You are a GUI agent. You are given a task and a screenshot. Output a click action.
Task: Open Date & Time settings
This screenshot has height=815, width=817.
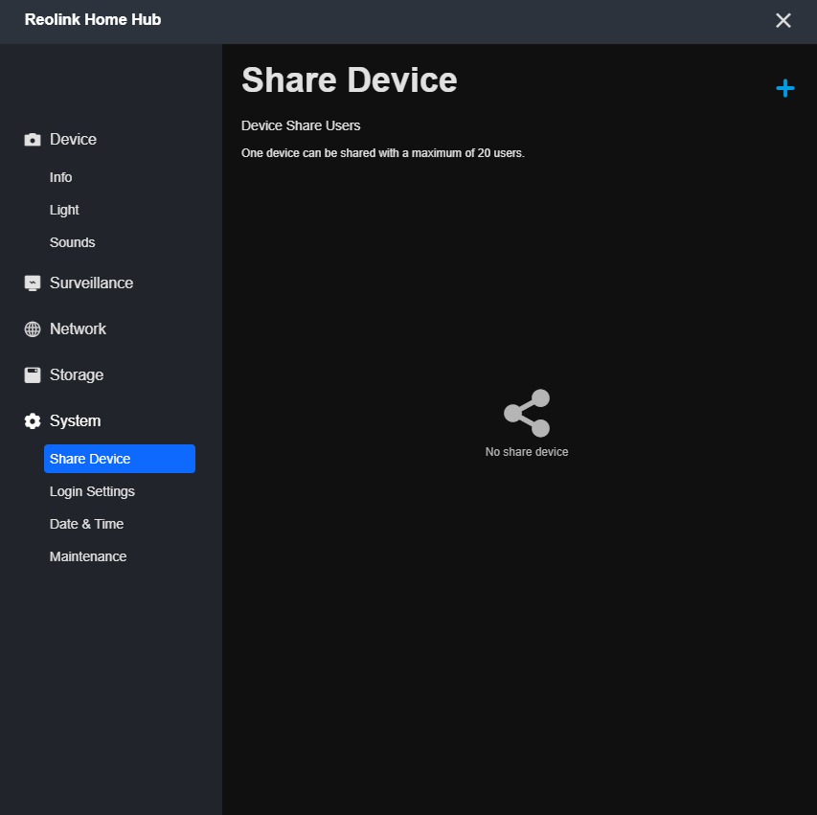(86, 524)
